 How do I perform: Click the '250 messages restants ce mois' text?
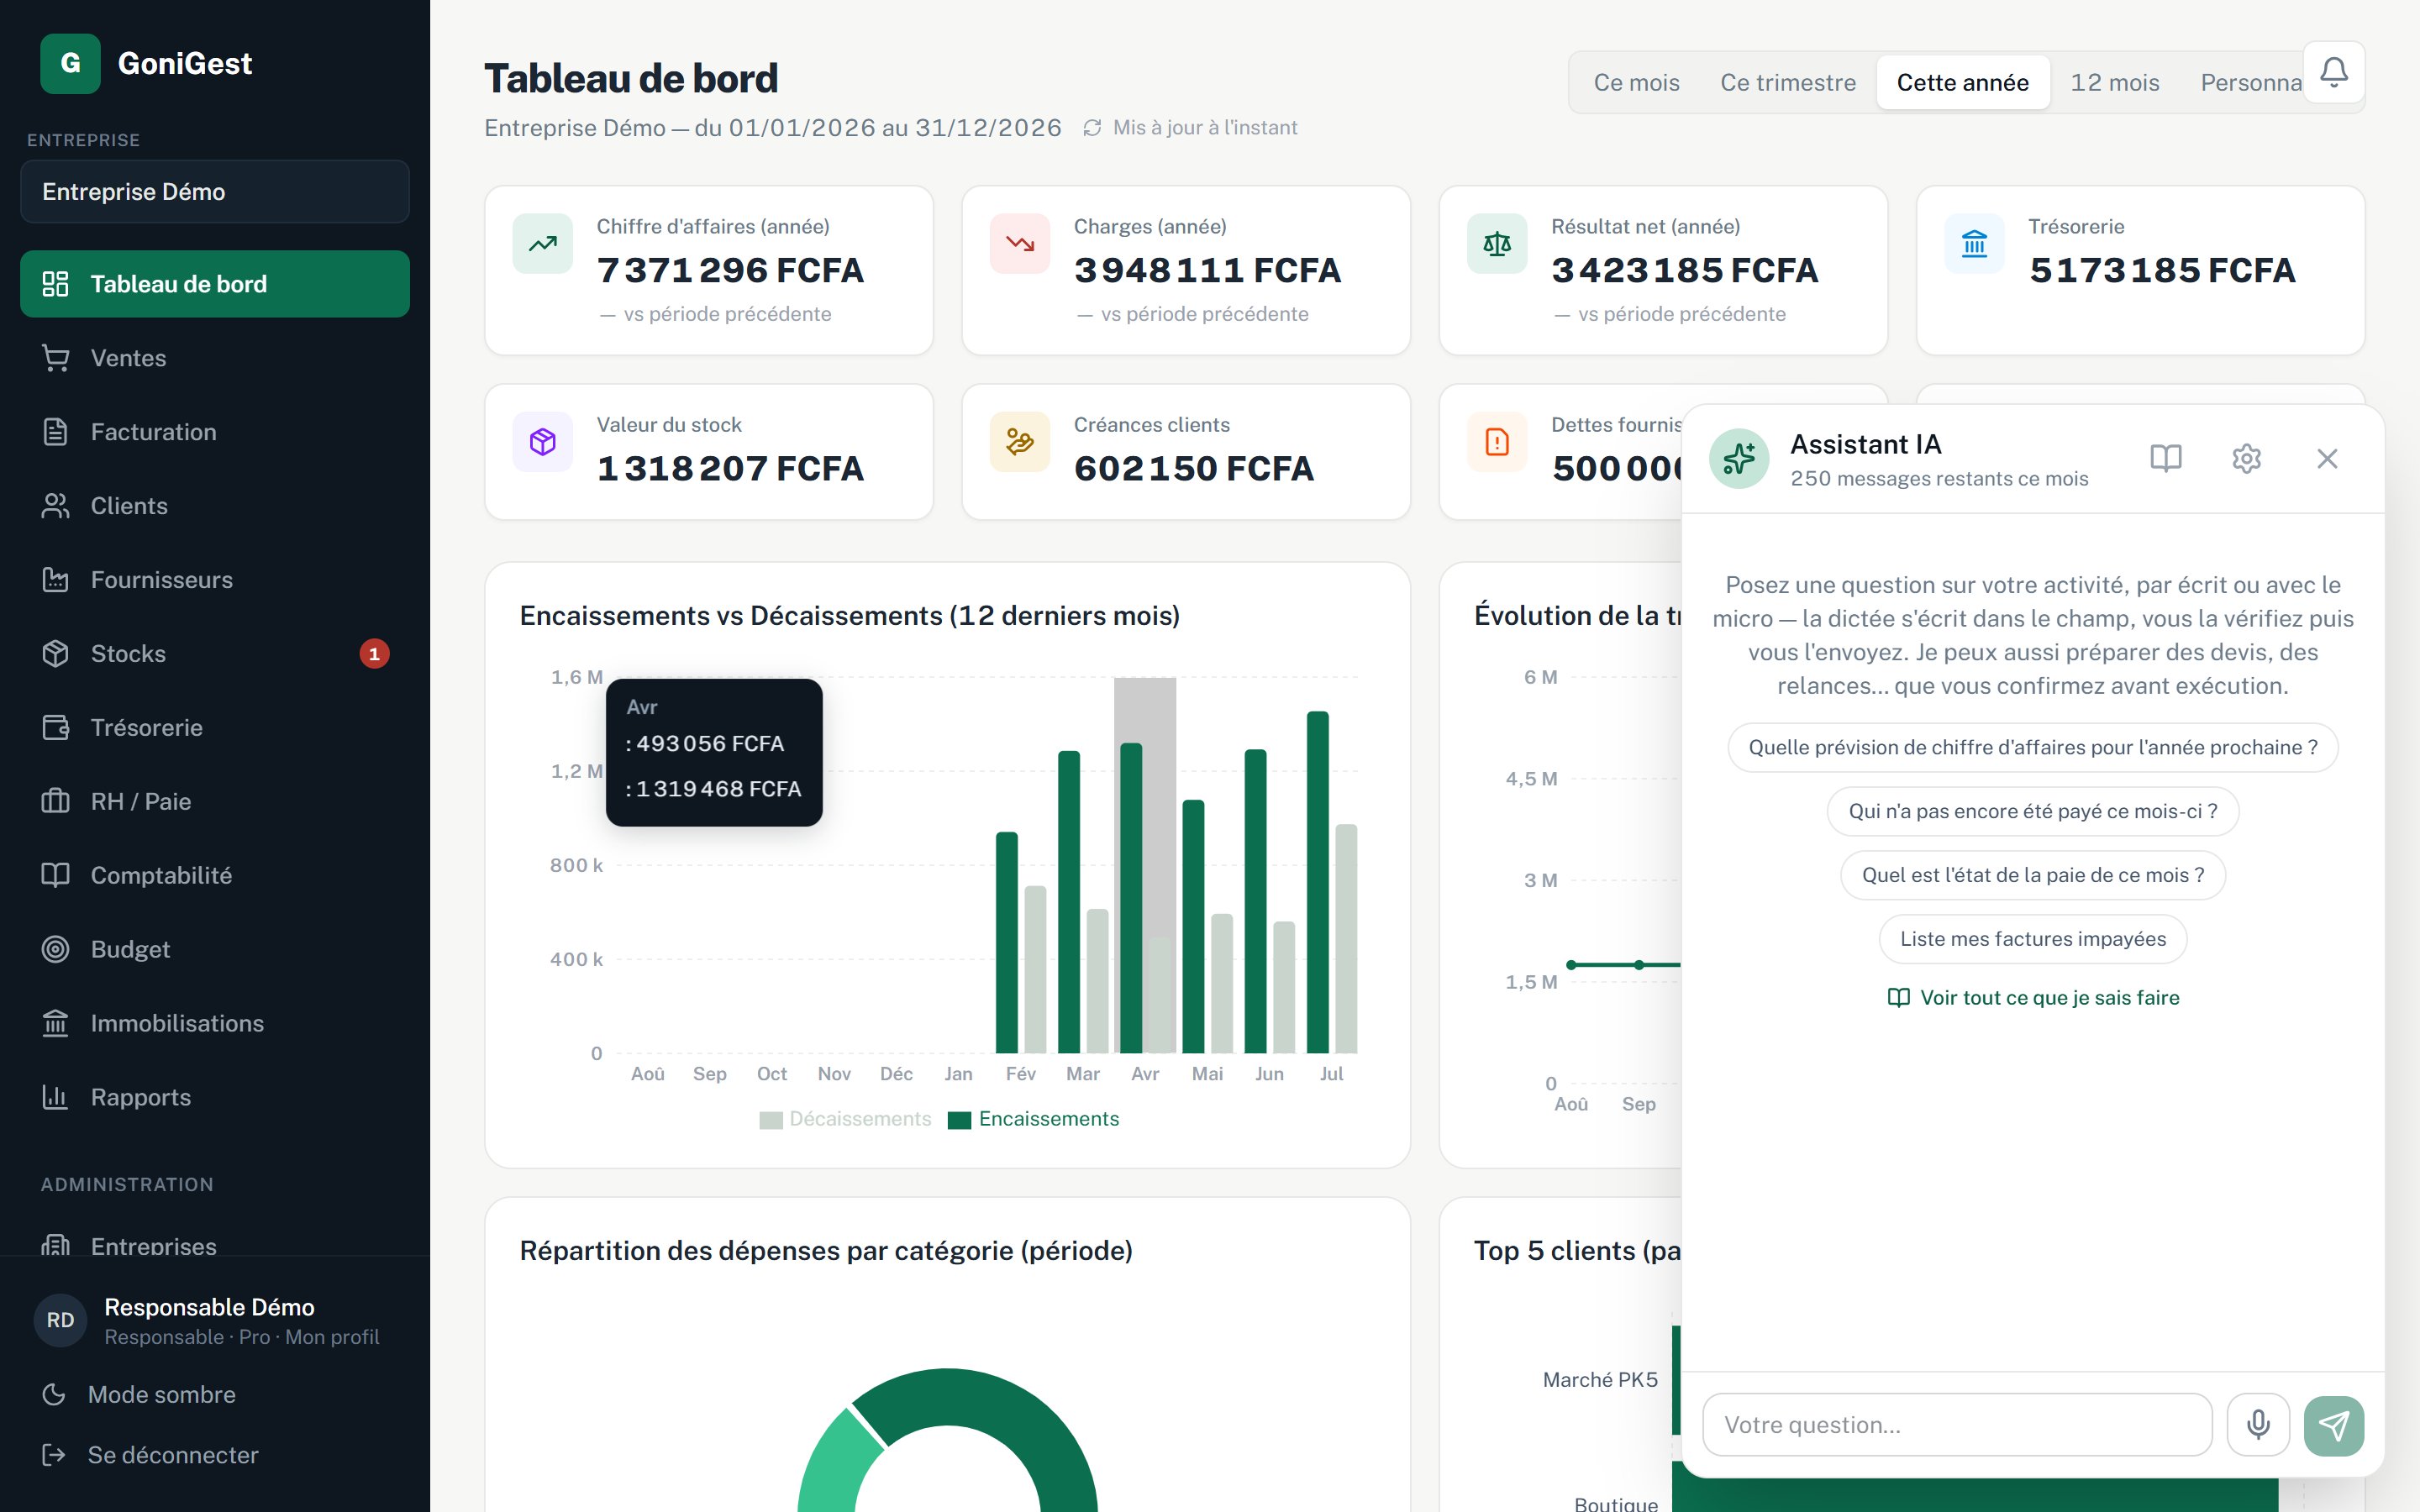point(1939,479)
